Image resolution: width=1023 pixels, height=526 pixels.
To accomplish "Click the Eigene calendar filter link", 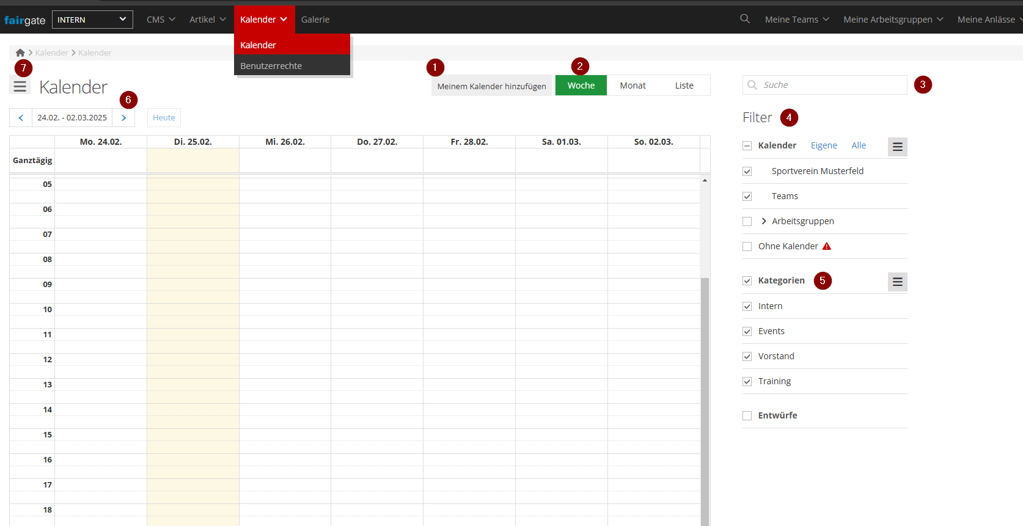I will (824, 145).
